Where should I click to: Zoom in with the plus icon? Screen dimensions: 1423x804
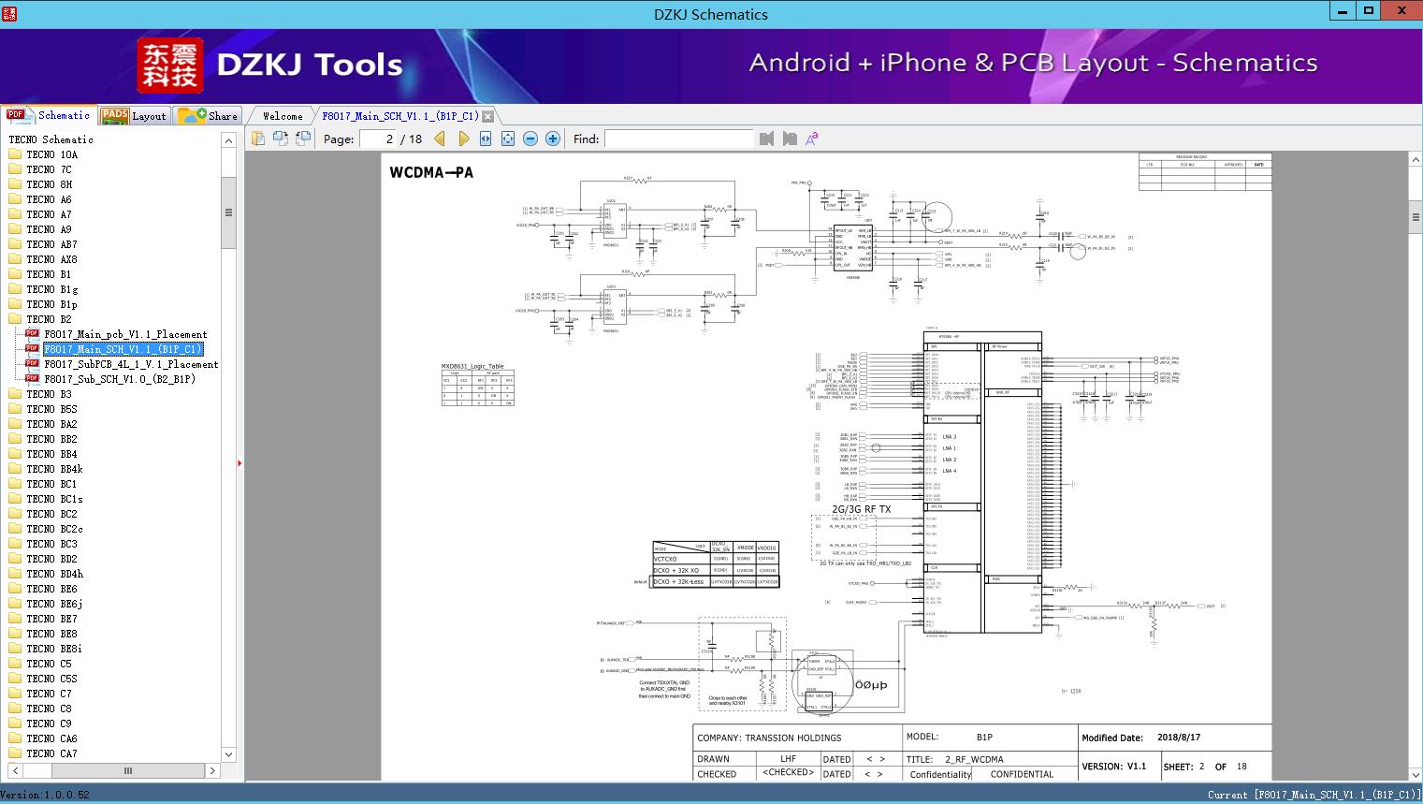point(553,139)
